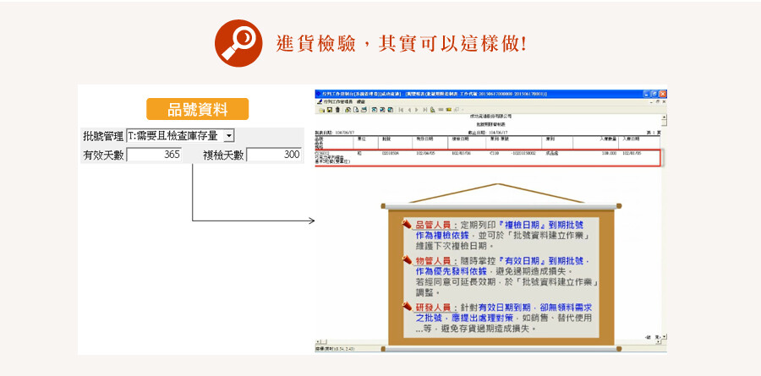Click the magnifier search icon beside the heading
Viewport: 761px width, 376px height.
pos(235,43)
